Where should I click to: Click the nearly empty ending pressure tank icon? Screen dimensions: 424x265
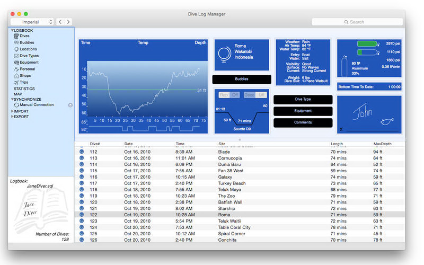[x=368, y=52]
